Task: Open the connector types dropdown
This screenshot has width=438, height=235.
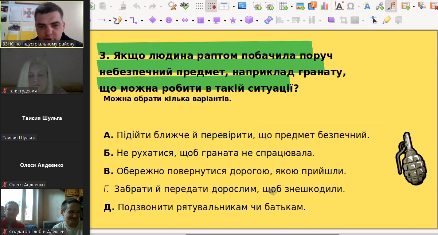Action: [x=142, y=20]
